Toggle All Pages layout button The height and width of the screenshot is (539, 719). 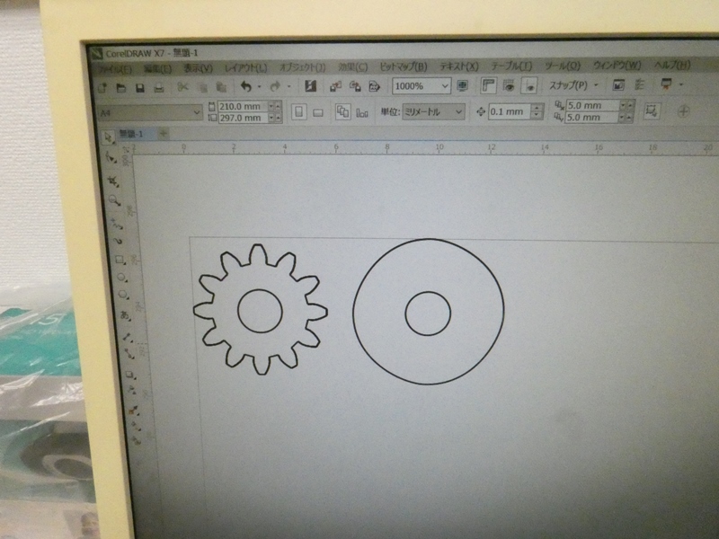[x=343, y=111]
